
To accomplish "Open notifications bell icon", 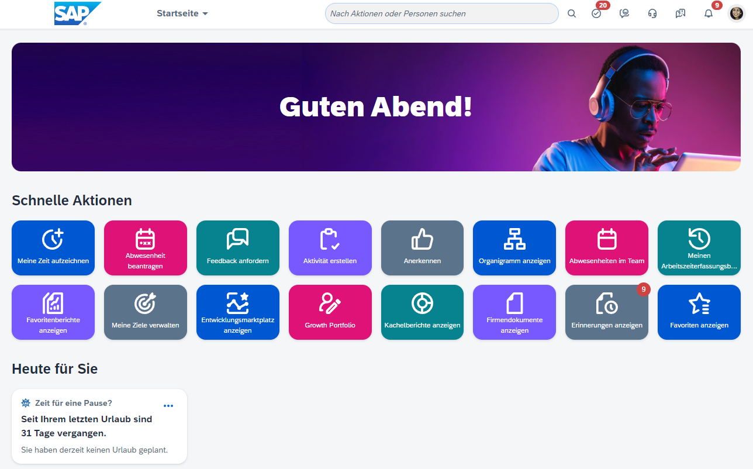I will coord(708,13).
